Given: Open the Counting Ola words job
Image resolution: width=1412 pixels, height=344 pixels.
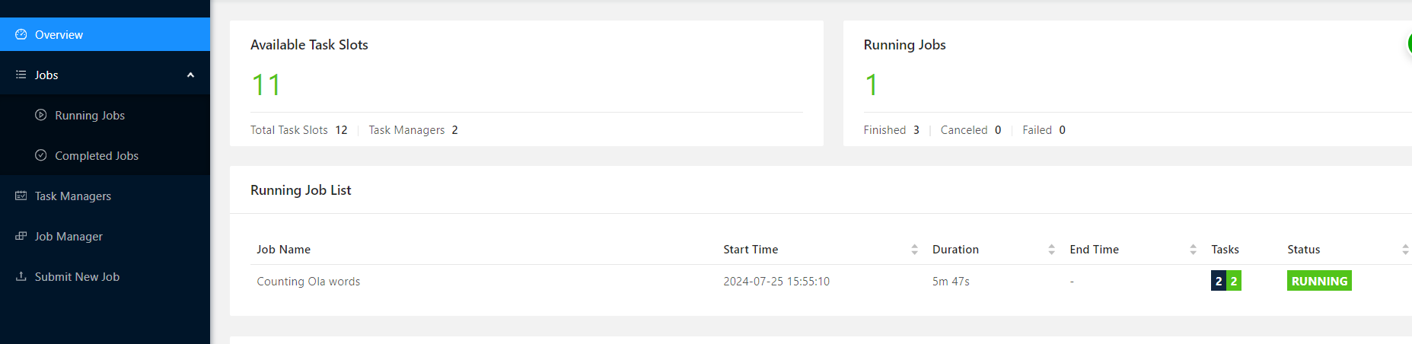Looking at the screenshot, I should pyautogui.click(x=308, y=282).
